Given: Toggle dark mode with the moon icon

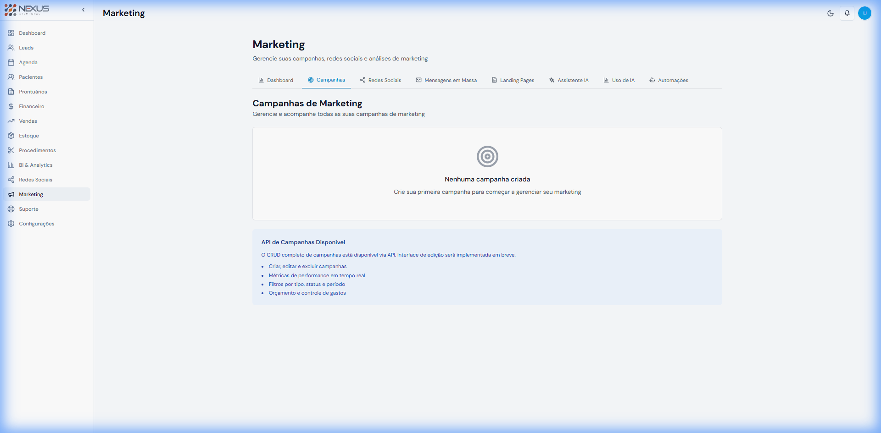Looking at the screenshot, I should click(831, 13).
